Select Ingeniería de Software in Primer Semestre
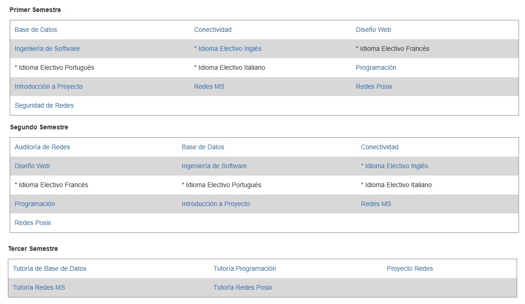This screenshot has width=525, height=304. [47, 49]
